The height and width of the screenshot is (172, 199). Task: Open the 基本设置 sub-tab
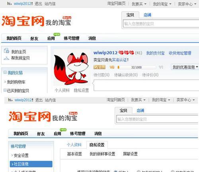coord(74,154)
